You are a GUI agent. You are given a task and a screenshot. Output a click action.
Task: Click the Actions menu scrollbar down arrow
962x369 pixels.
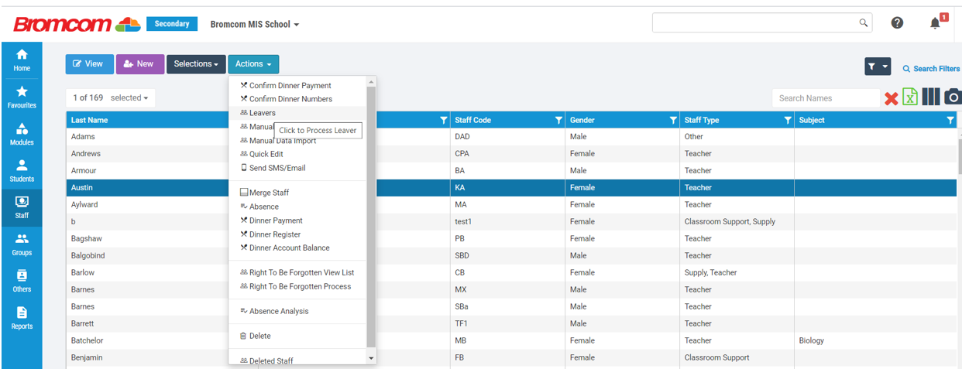click(371, 358)
